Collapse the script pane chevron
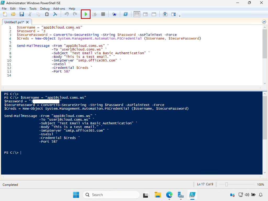 point(264,22)
